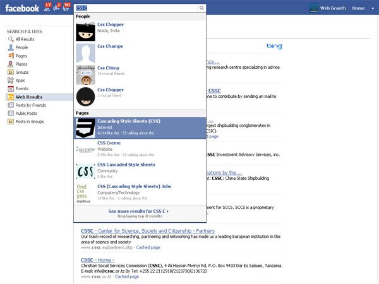379x284 pixels.
Task: Click the Apps filter icon
Action: pyautogui.click(x=11, y=80)
